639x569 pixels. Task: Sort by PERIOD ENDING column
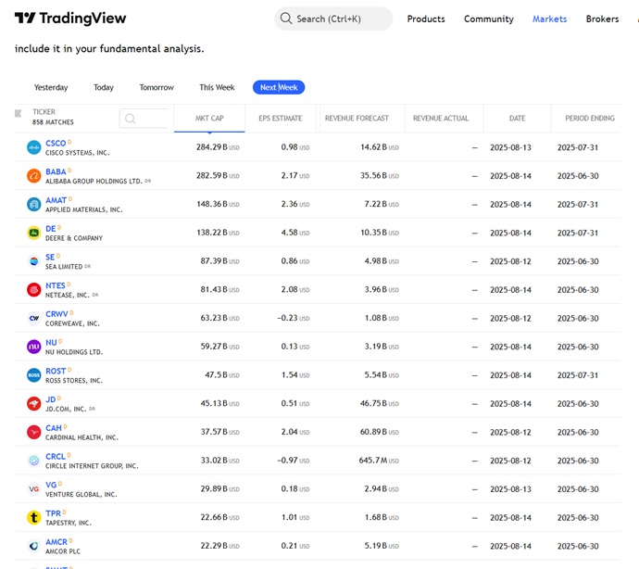point(590,119)
